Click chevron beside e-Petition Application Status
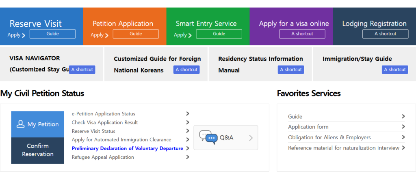This screenshot has height=179, width=416. (188, 114)
